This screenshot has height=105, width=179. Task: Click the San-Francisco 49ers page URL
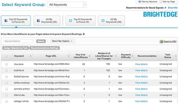51,95
